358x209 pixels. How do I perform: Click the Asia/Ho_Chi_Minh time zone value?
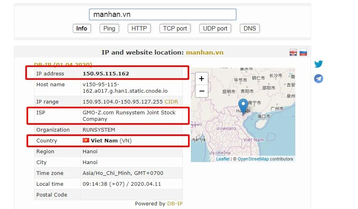pyautogui.click(x=123, y=173)
